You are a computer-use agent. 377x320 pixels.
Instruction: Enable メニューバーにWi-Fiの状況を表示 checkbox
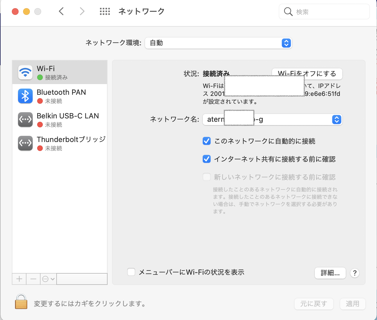click(x=131, y=272)
